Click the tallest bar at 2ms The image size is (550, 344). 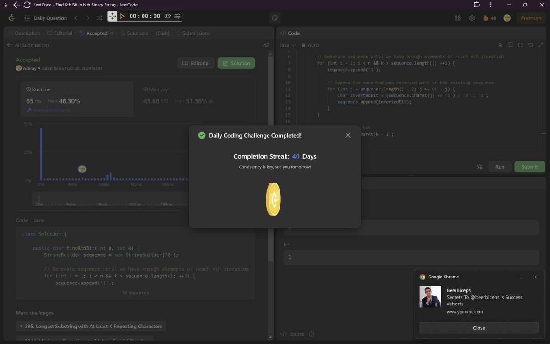point(41,154)
